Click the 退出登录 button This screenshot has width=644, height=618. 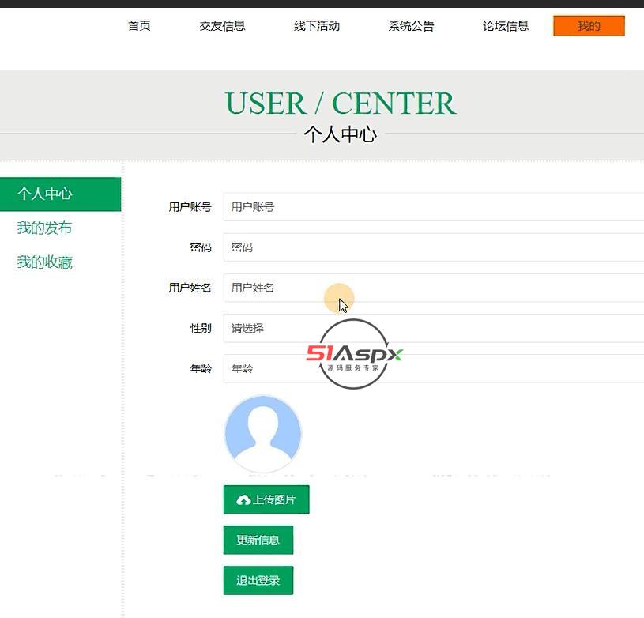[x=258, y=580]
